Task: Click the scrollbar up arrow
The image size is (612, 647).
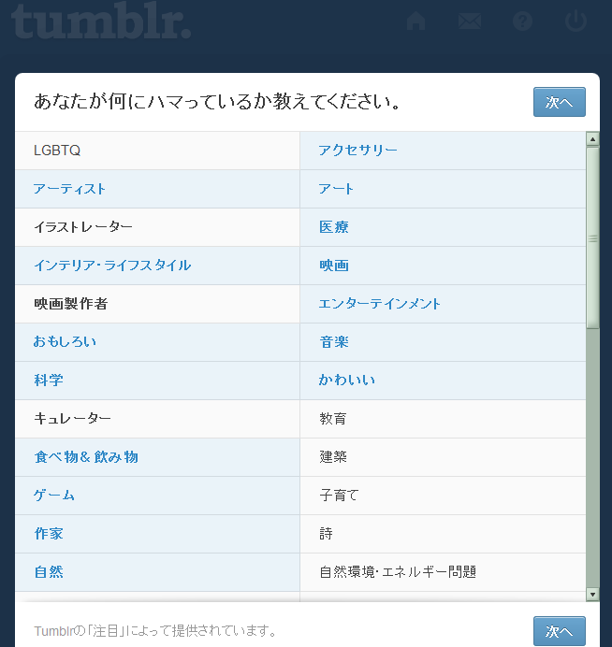Action: [x=592, y=139]
